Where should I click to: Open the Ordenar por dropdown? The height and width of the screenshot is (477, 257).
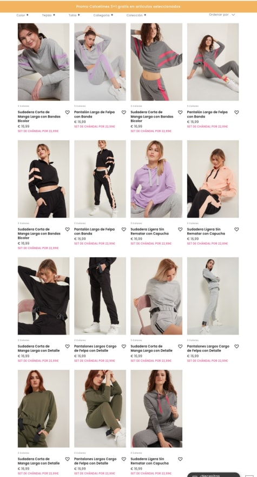click(x=222, y=15)
